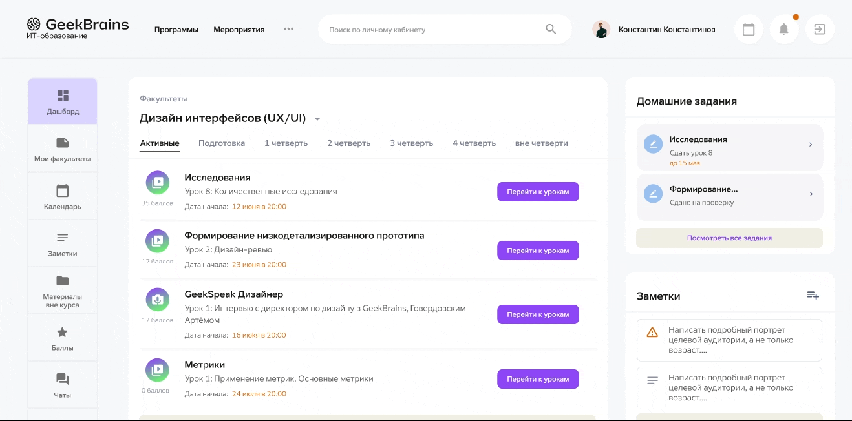Switch to the 3 четверть tab
This screenshot has height=421, width=852.
(x=411, y=143)
